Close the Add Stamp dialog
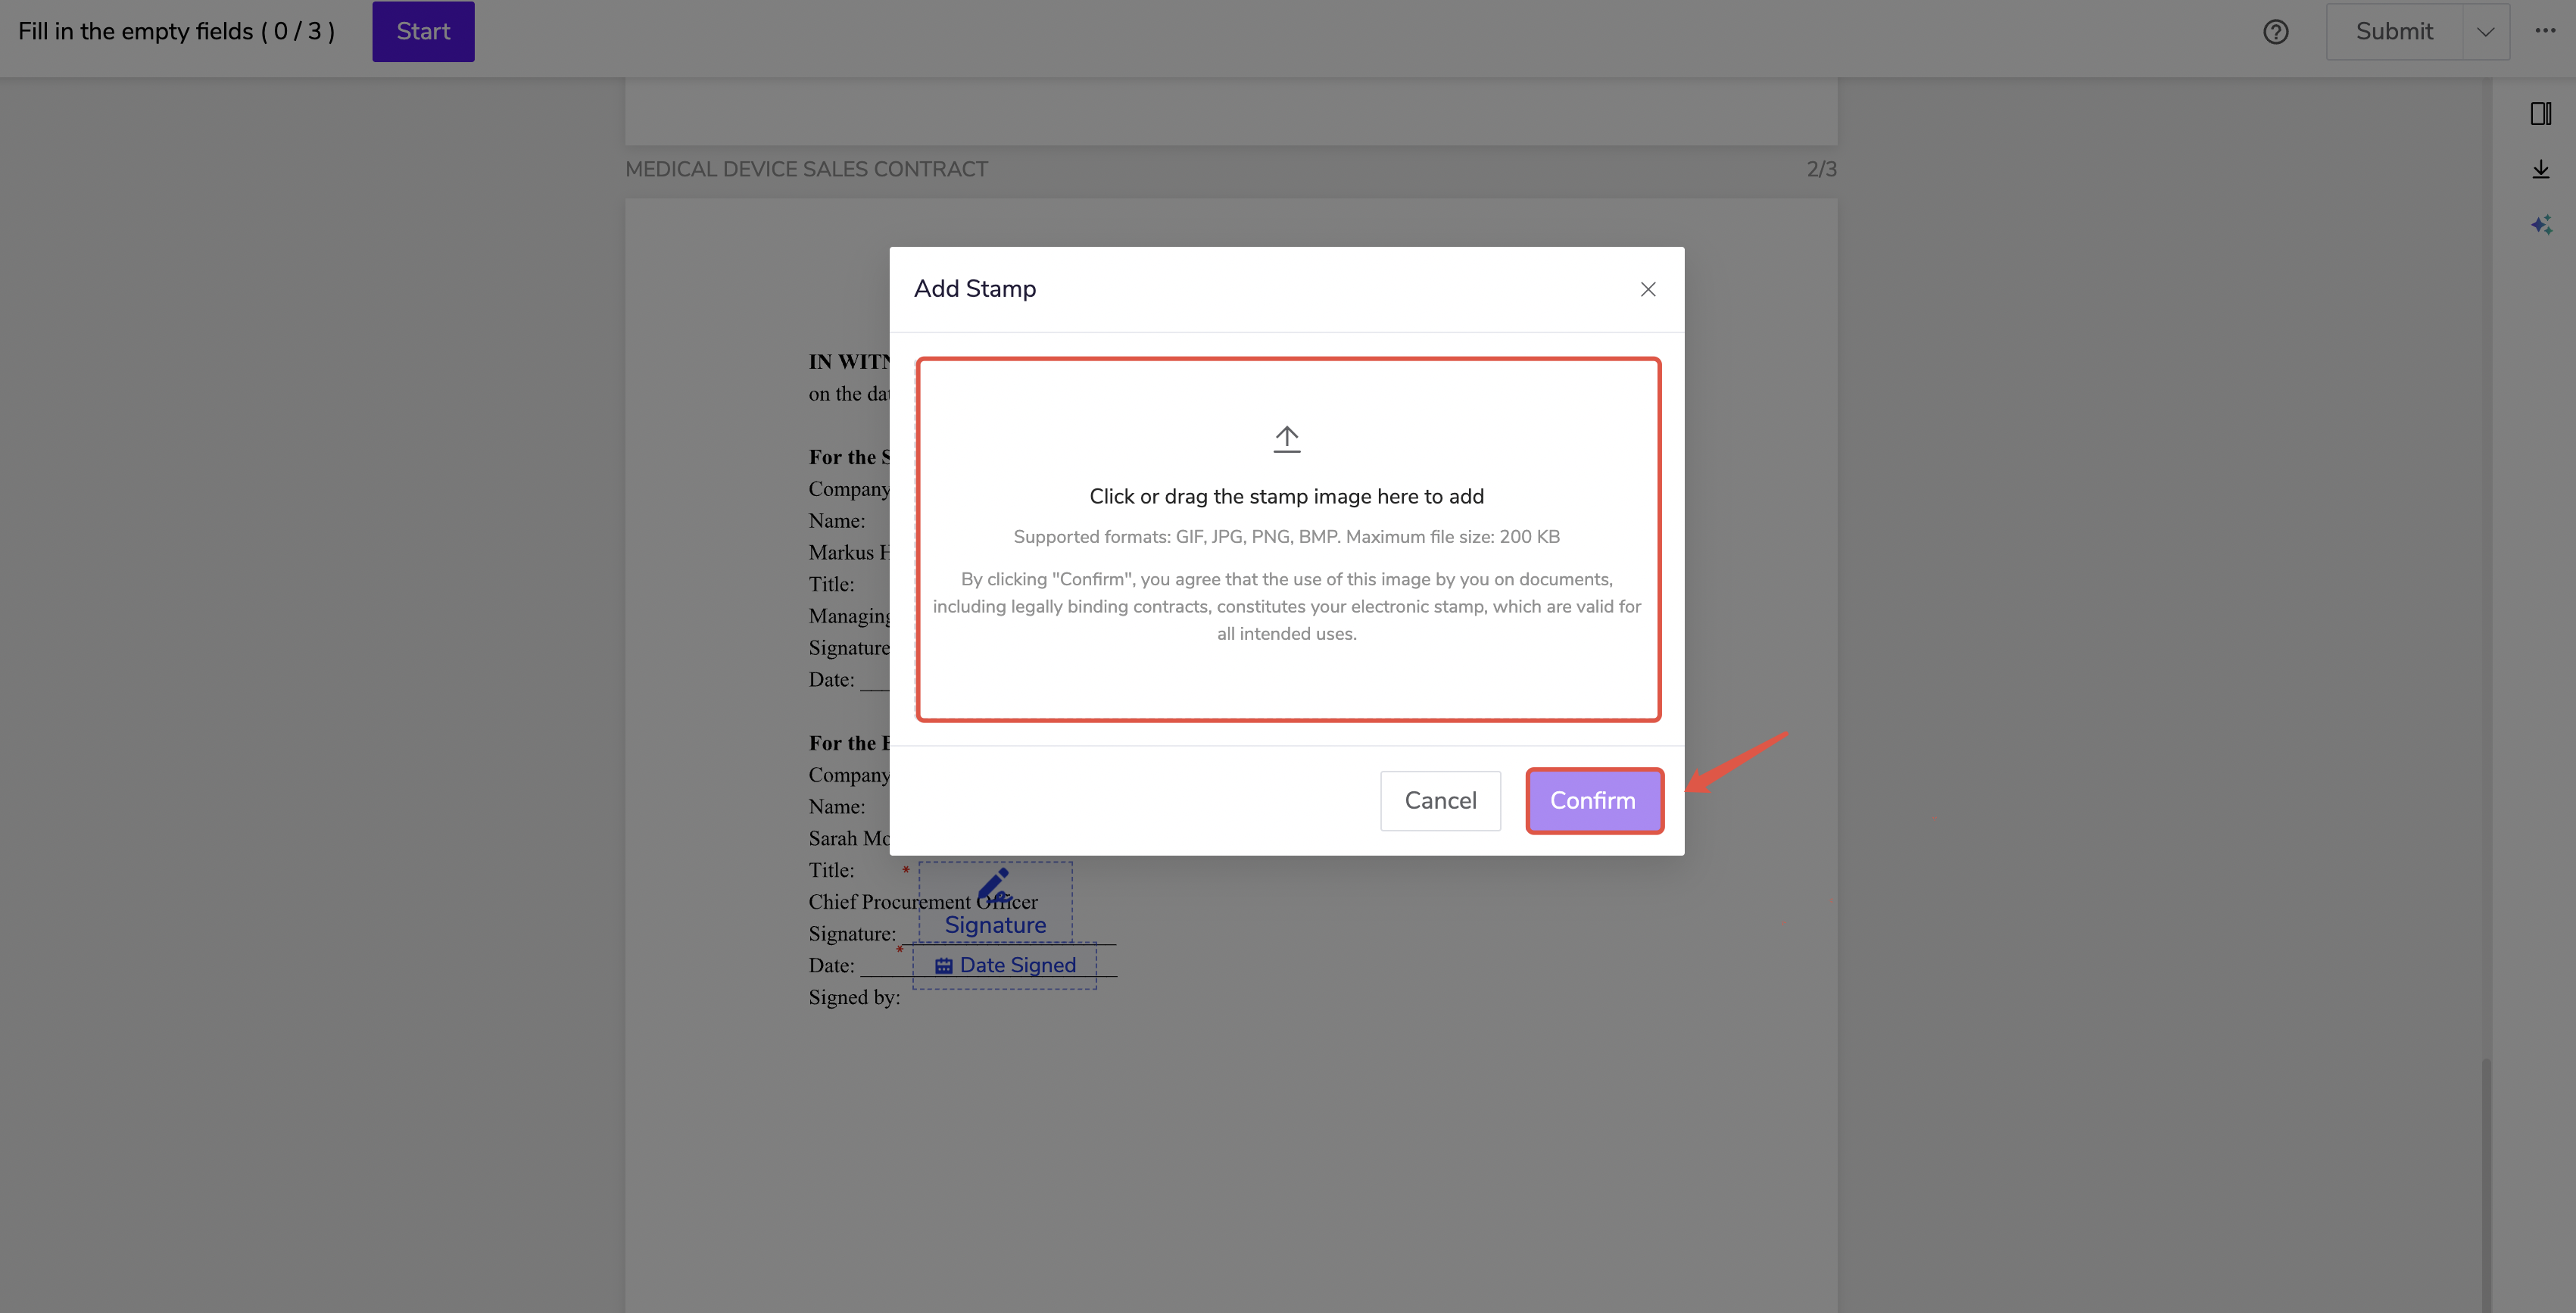 coord(1648,289)
